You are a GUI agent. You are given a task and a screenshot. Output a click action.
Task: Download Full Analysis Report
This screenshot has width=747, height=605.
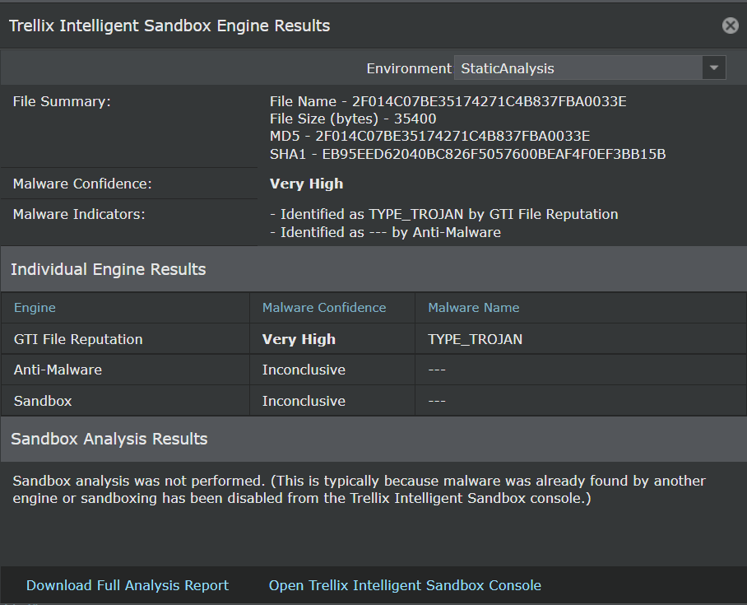pyautogui.click(x=128, y=585)
